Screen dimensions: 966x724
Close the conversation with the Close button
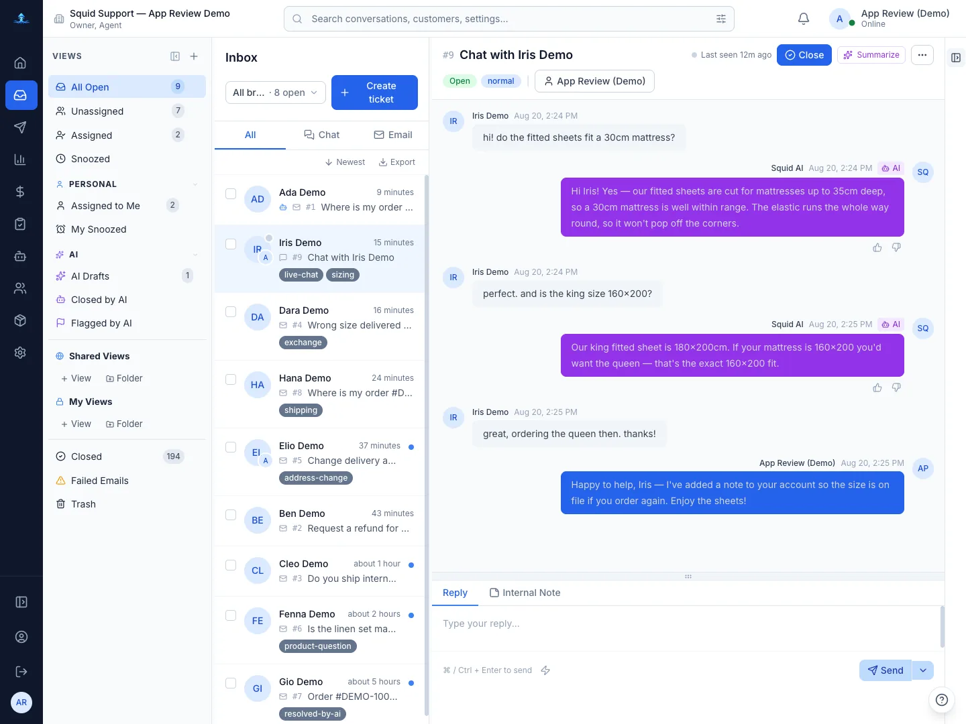coord(804,55)
